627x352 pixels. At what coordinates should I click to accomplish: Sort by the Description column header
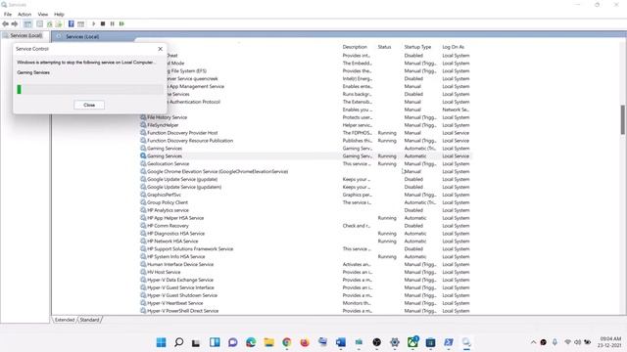pos(355,47)
